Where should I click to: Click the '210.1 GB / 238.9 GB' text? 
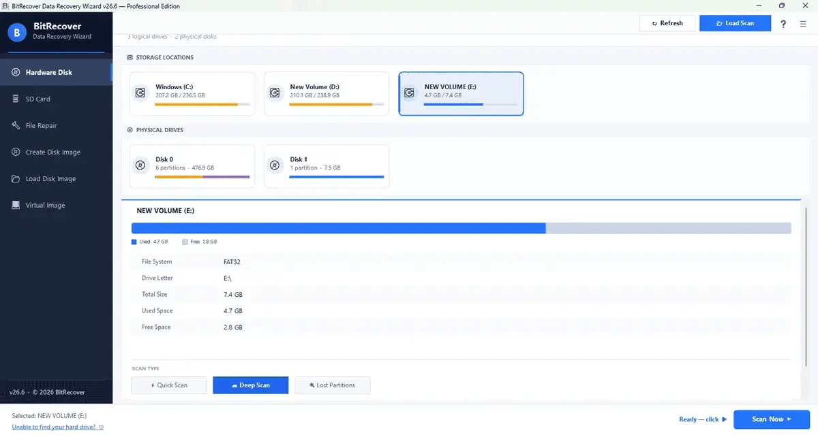coord(314,95)
